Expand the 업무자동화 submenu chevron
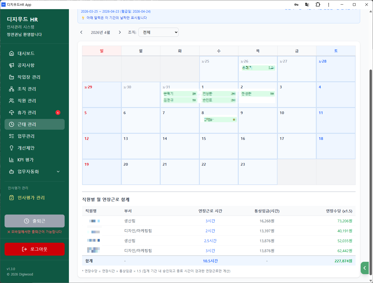This screenshot has height=283, width=373. pos(58,172)
